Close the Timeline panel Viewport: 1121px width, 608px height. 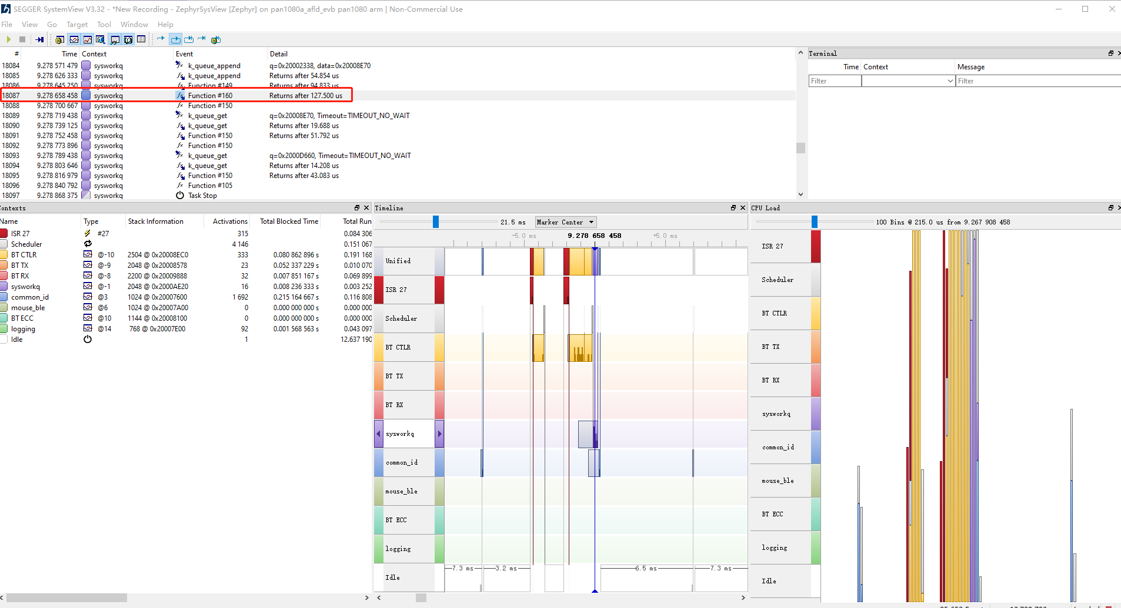pos(743,208)
